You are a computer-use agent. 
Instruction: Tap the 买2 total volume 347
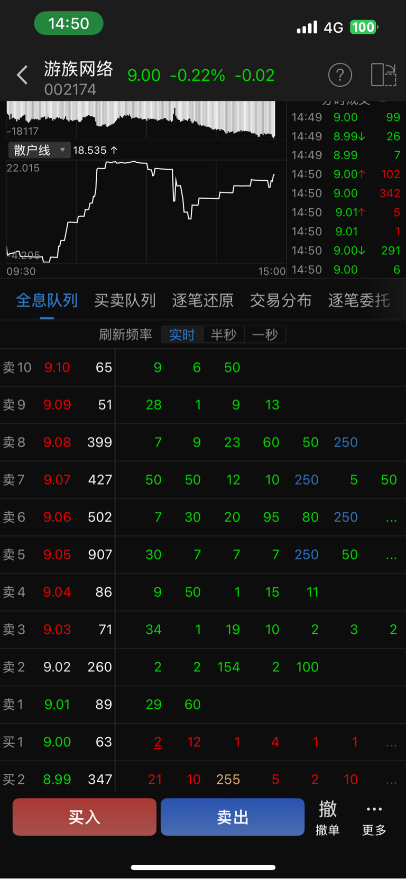pos(100,780)
